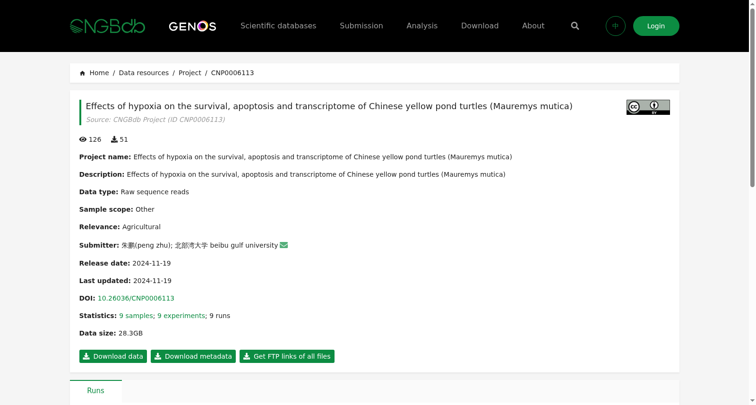756x405 pixels.
Task: Open the Download menu
Action: [x=480, y=26]
